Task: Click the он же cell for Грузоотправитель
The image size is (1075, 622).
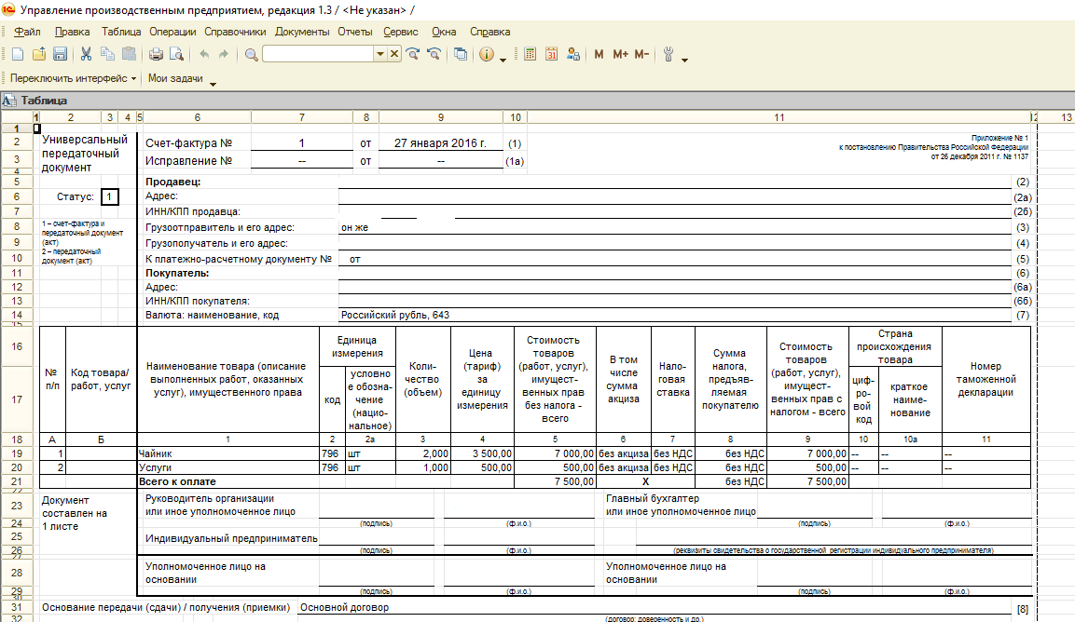Action: click(x=675, y=227)
